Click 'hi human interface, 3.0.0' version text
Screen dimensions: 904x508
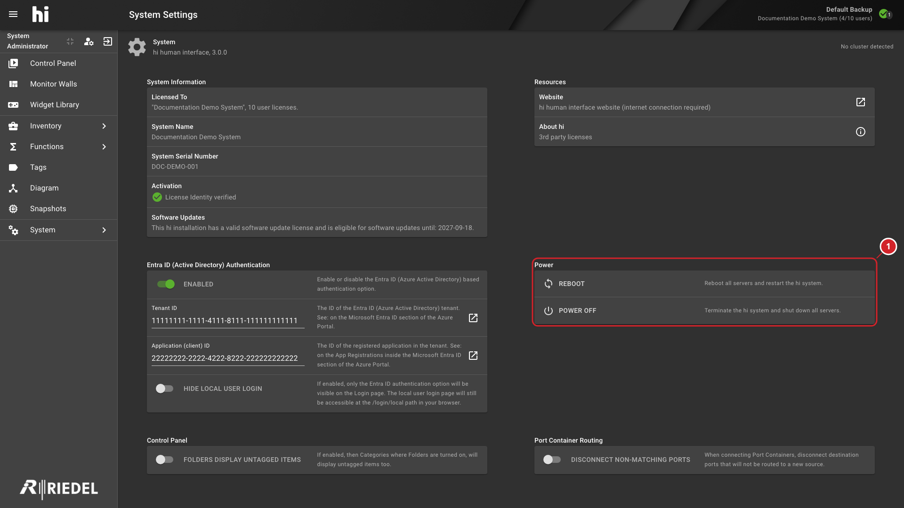(190, 52)
